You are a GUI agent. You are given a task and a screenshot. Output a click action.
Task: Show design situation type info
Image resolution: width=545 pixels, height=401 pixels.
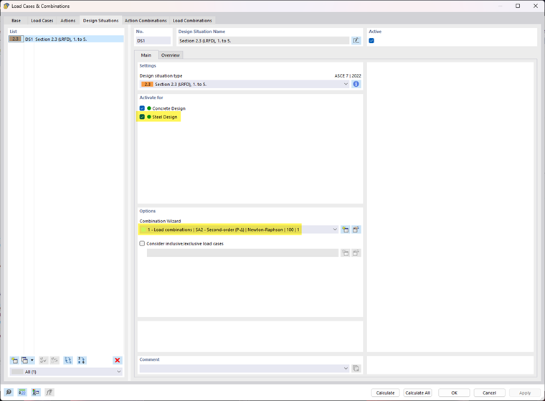point(356,84)
